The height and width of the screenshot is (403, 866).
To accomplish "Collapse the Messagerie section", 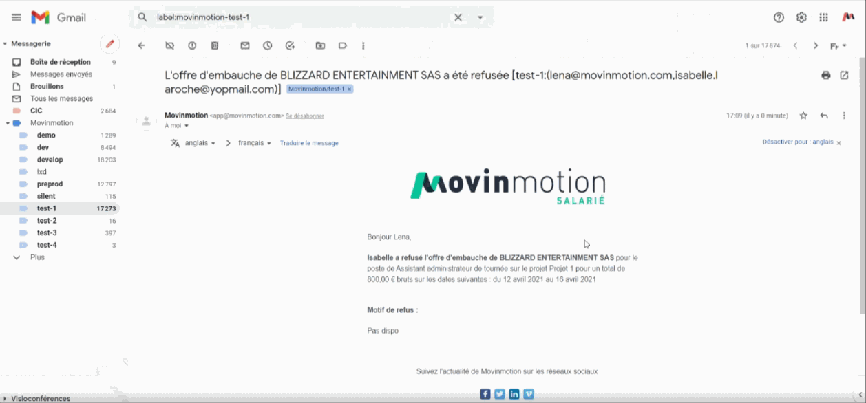I will coord(6,43).
